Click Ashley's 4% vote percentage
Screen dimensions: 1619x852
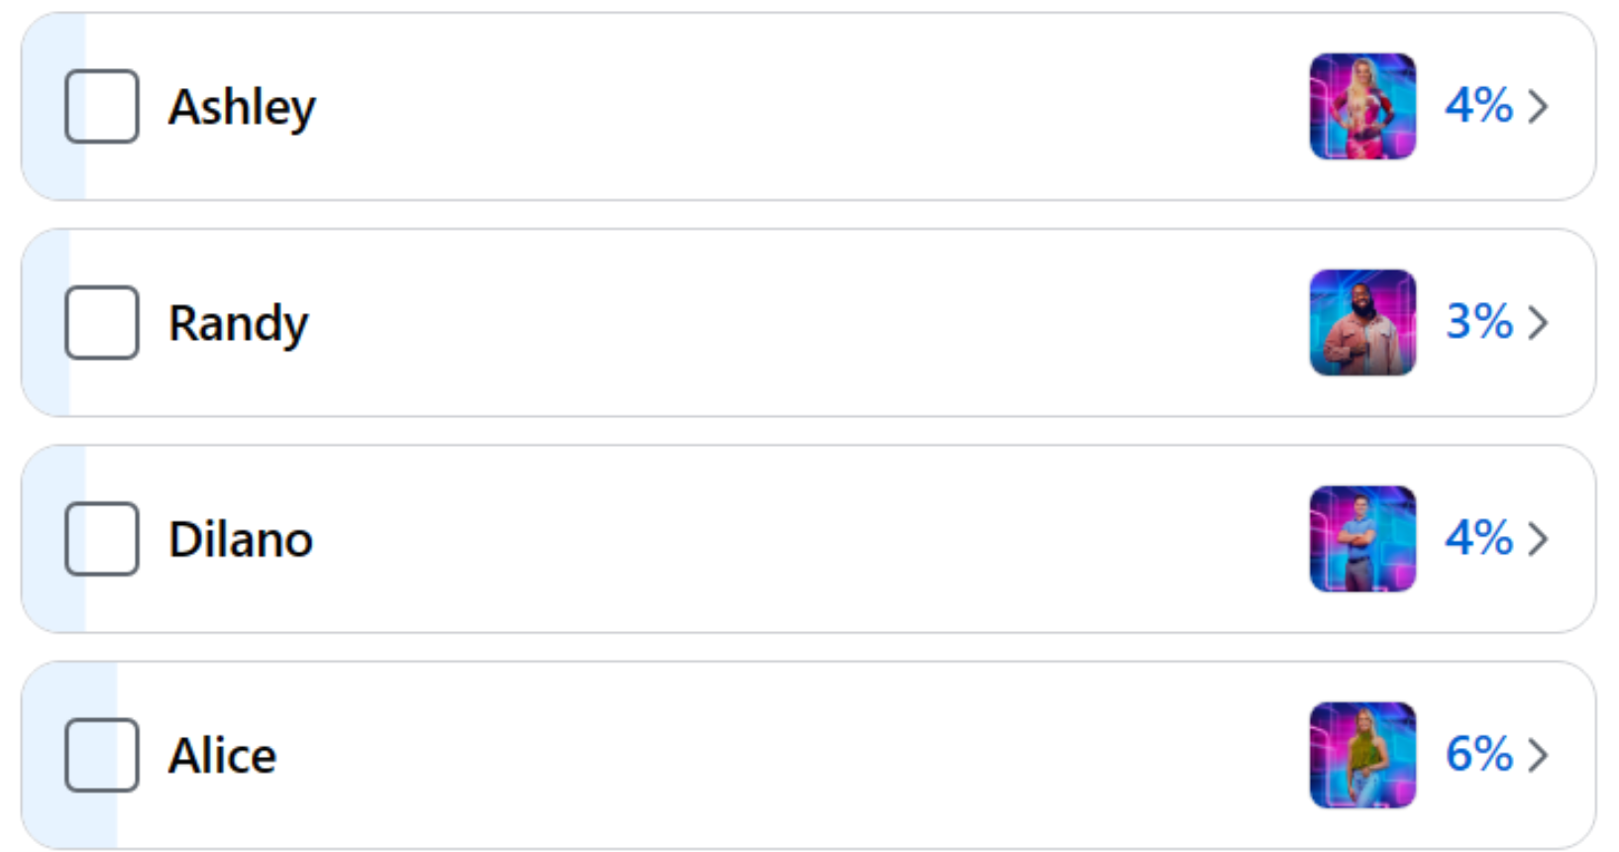click(x=1478, y=105)
